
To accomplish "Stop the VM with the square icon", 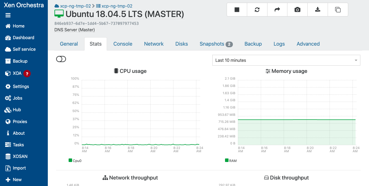I will click(237, 10).
